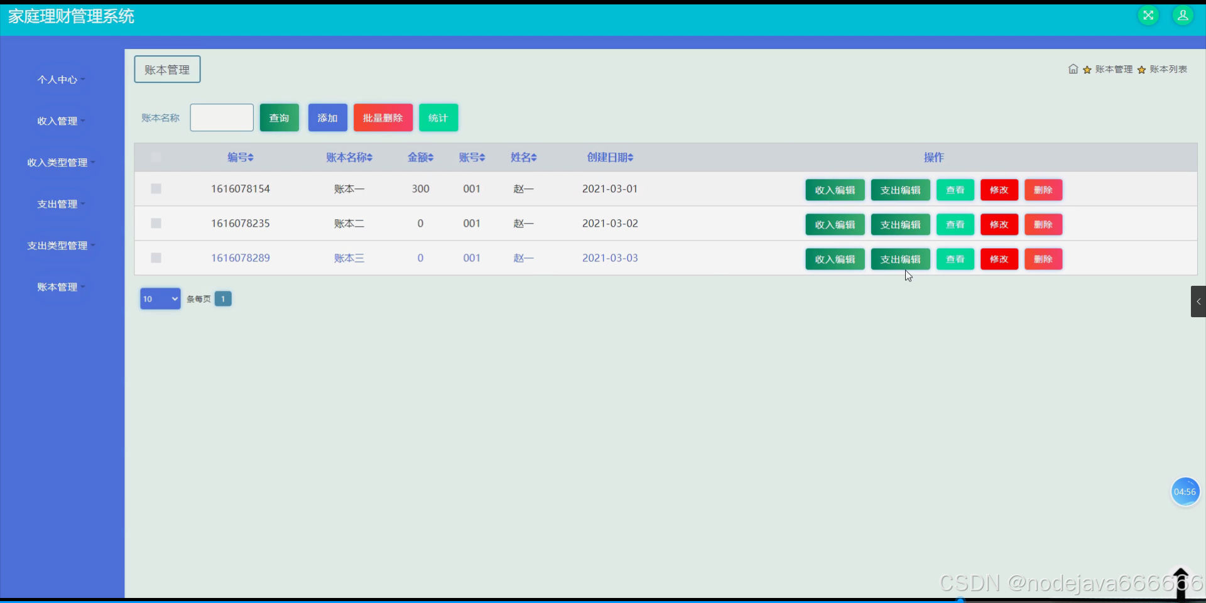The width and height of the screenshot is (1206, 603).
Task: Click the 账本一 name cell
Action: click(349, 188)
